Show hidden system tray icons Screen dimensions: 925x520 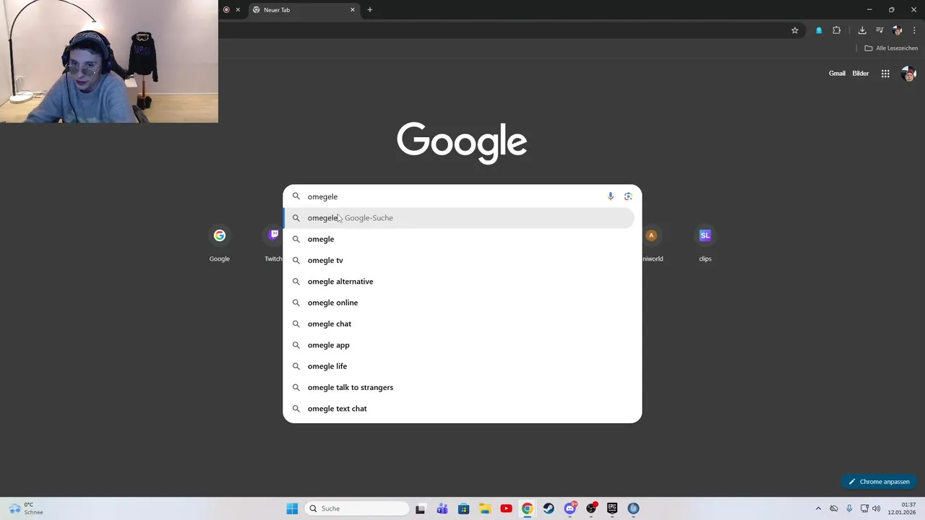click(818, 508)
